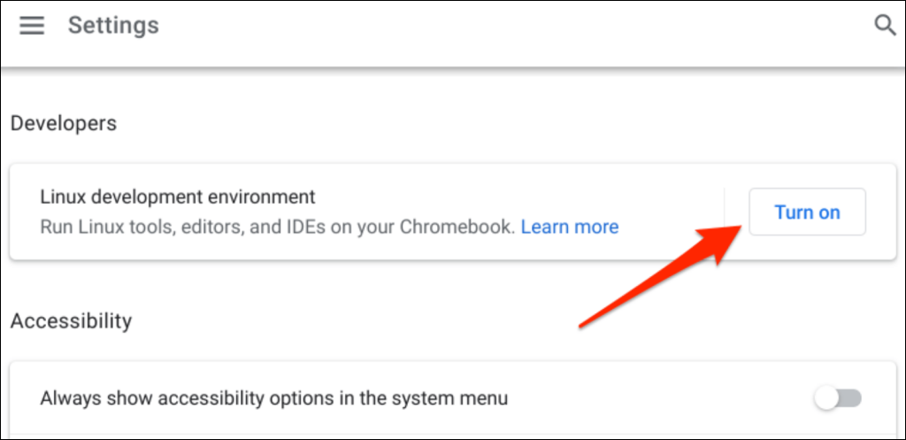Image resolution: width=906 pixels, height=440 pixels.
Task: Click the Settings page title
Action: pos(113,26)
